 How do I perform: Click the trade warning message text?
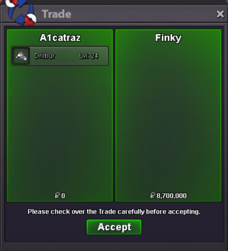(x=114, y=212)
